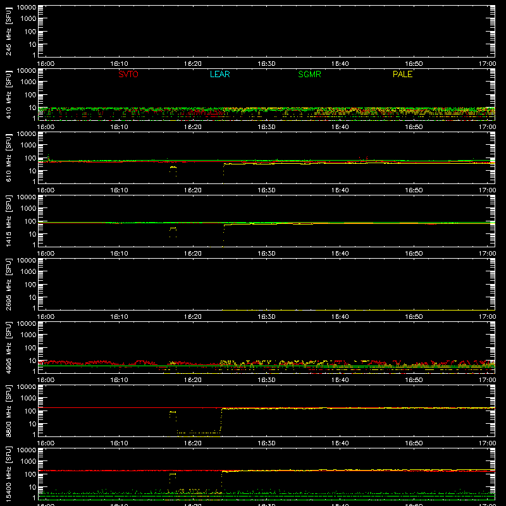Click the 10 tick label on 15400 MHz panel
This screenshot has width=506, height=506.
32,487
